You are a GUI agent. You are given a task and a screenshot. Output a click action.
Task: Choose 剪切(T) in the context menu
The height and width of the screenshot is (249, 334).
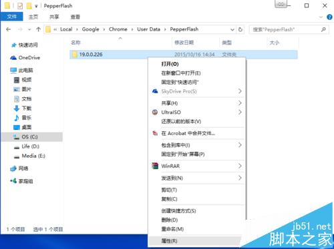[197, 190]
